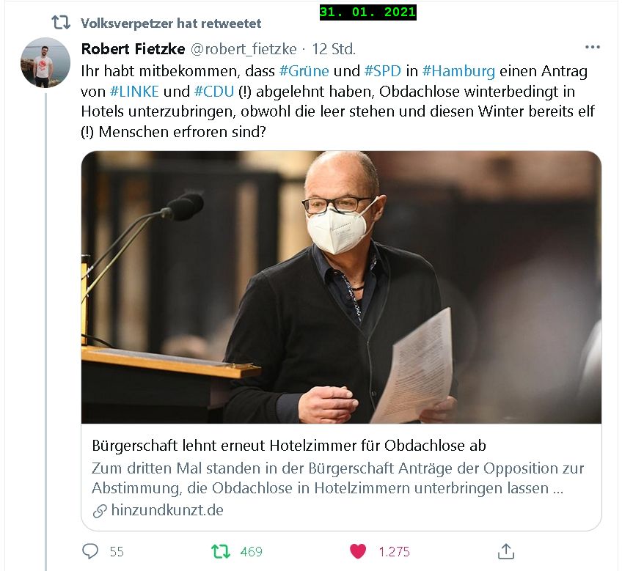Click the green retweet icon
Screen dimensions: 622x571
(221, 551)
